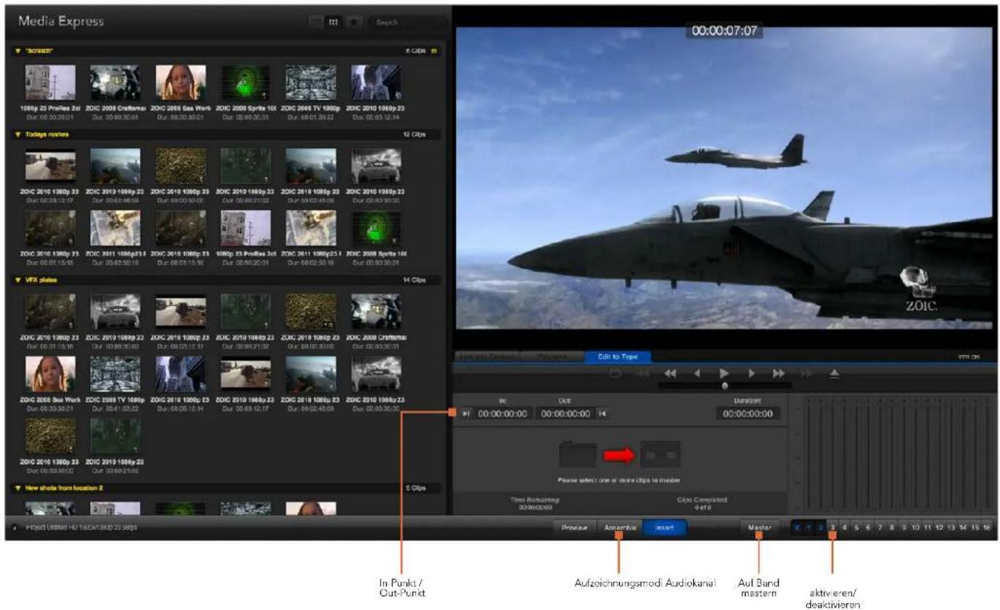1000x610 pixels.
Task: Collapse the VFX plates bin
Action: (18, 279)
